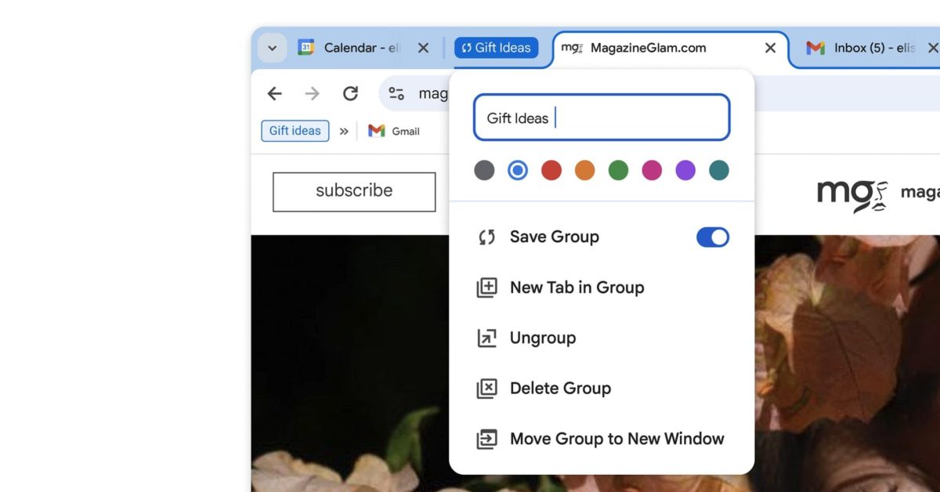Click the MagazineGlam.com site logo
The width and height of the screenshot is (940, 492).
(x=851, y=194)
